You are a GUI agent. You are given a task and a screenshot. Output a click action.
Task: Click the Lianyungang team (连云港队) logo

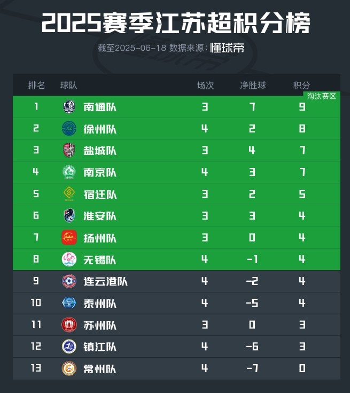pyautogui.click(x=69, y=281)
